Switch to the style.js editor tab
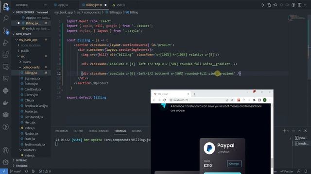311x174 pixels. (x=121, y=5)
